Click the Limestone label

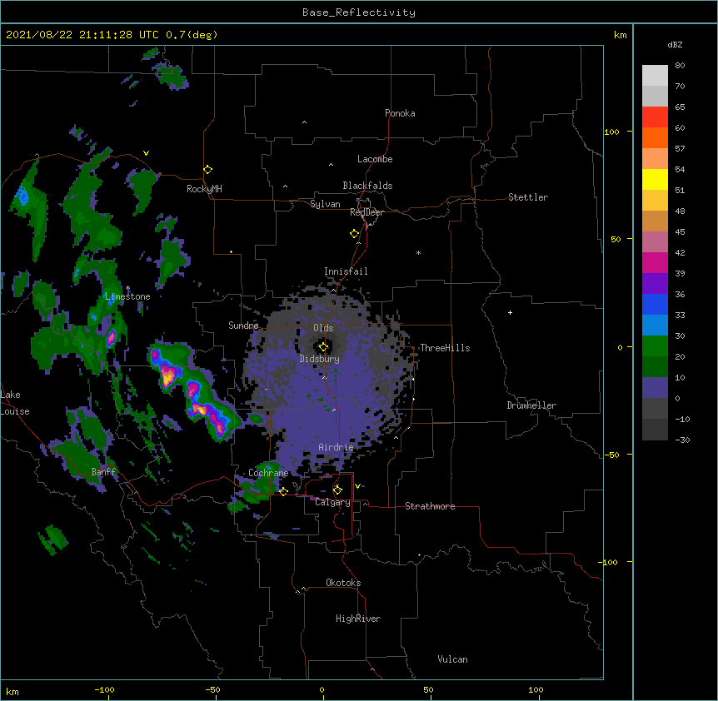coord(127,296)
